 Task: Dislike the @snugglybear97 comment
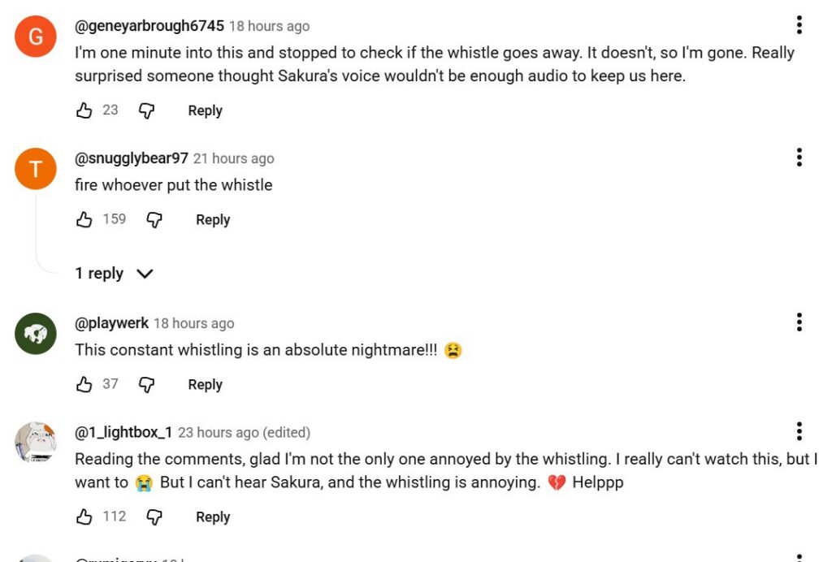(x=154, y=219)
